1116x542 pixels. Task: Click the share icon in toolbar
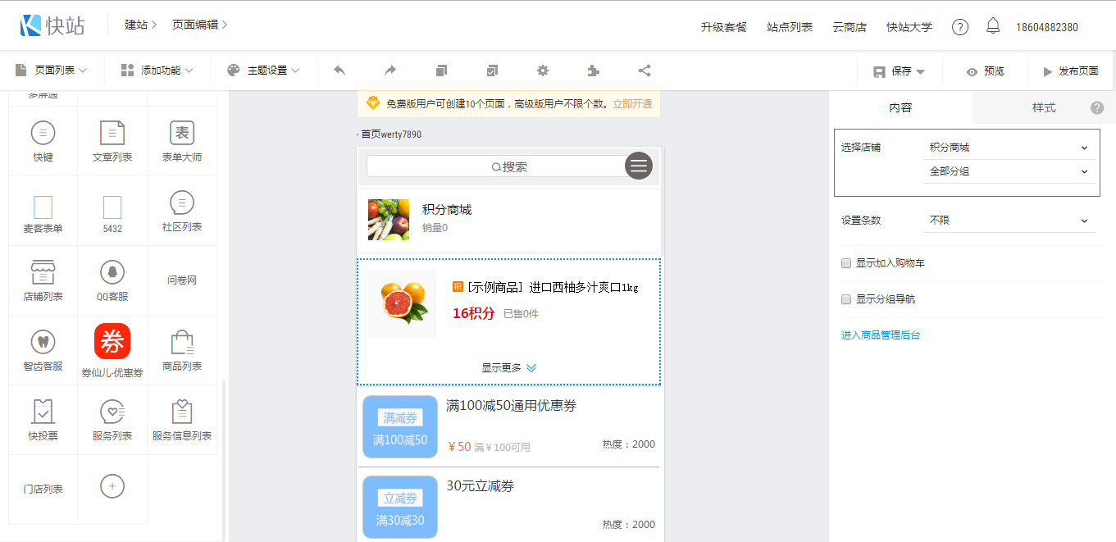pos(645,71)
